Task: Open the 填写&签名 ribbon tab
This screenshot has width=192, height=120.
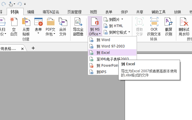Action: pos(51,12)
